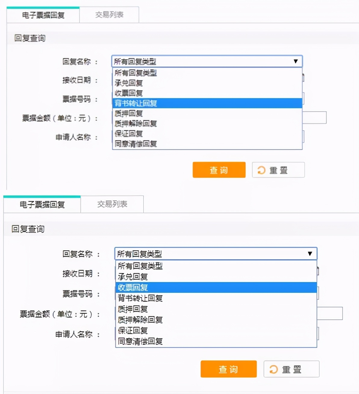This screenshot has height=394, width=359.
Task: Click the orange 查询 query button on top
Action: click(x=219, y=170)
